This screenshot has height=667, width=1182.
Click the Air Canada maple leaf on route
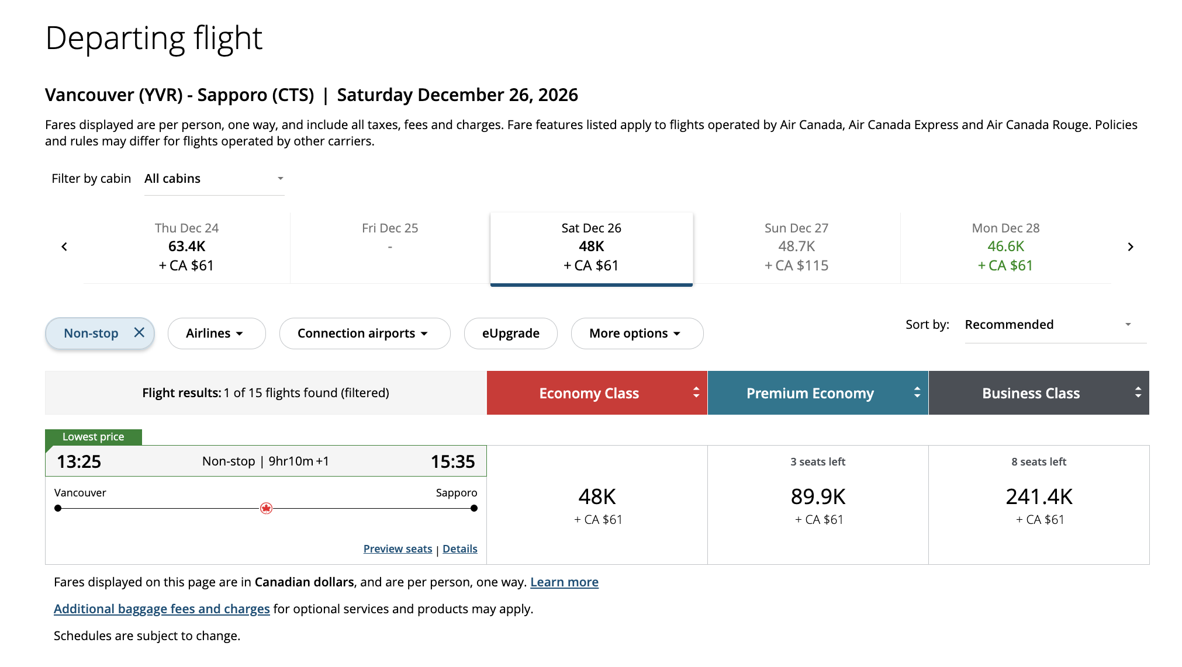(x=267, y=508)
